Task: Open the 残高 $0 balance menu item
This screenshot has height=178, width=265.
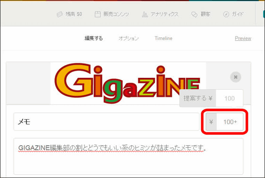Action: [69, 14]
